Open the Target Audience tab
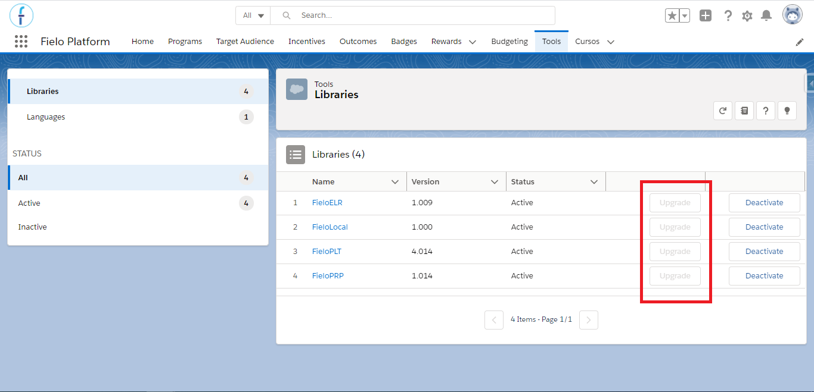The height and width of the screenshot is (392, 814). click(245, 42)
